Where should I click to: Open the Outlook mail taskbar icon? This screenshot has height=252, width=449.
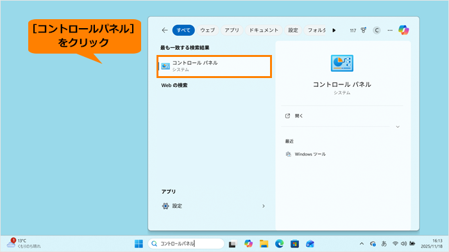point(310,244)
